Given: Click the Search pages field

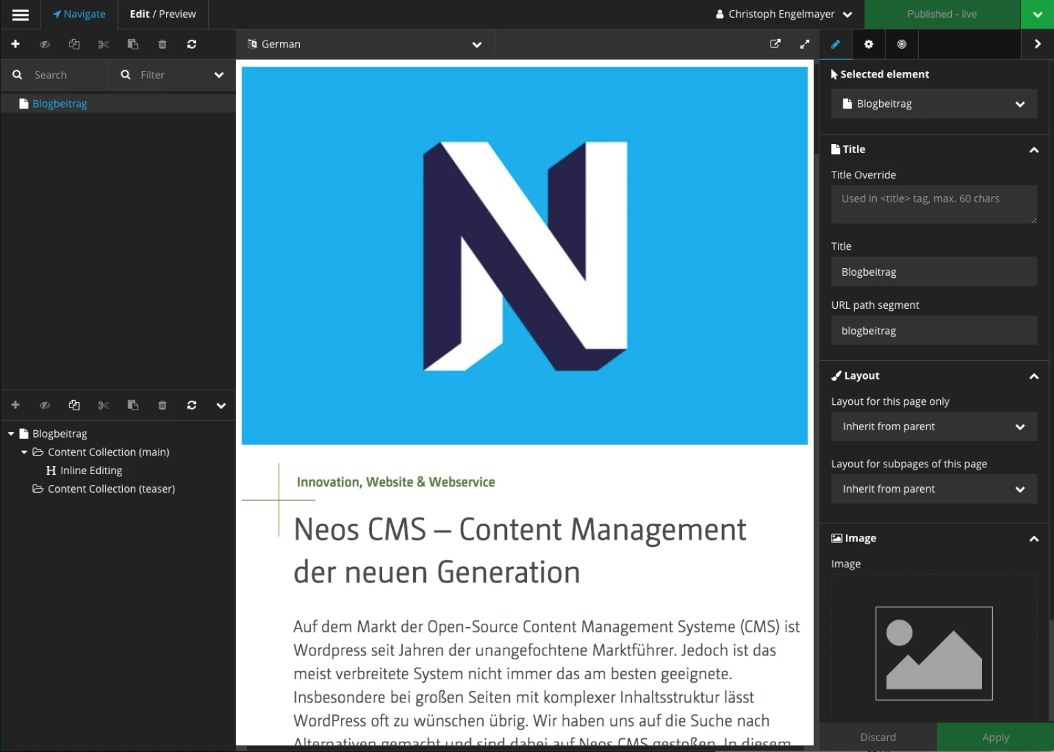Looking at the screenshot, I should click(x=54, y=75).
